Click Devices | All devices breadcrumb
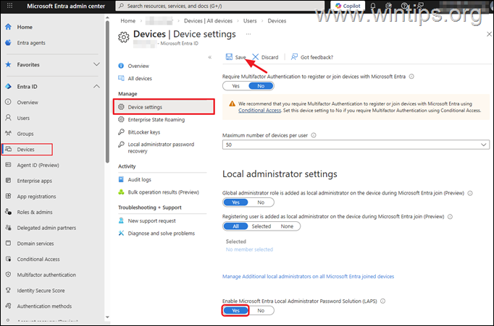 pos(208,21)
